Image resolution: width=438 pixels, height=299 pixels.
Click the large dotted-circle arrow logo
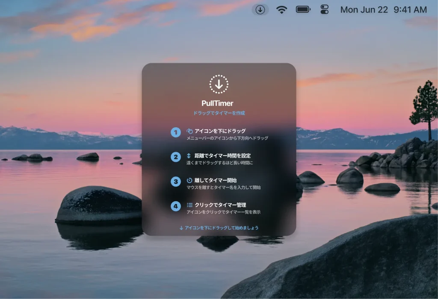(x=219, y=84)
